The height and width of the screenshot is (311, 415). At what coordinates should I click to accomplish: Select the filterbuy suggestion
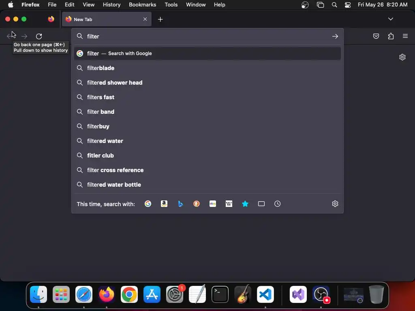[x=207, y=126]
